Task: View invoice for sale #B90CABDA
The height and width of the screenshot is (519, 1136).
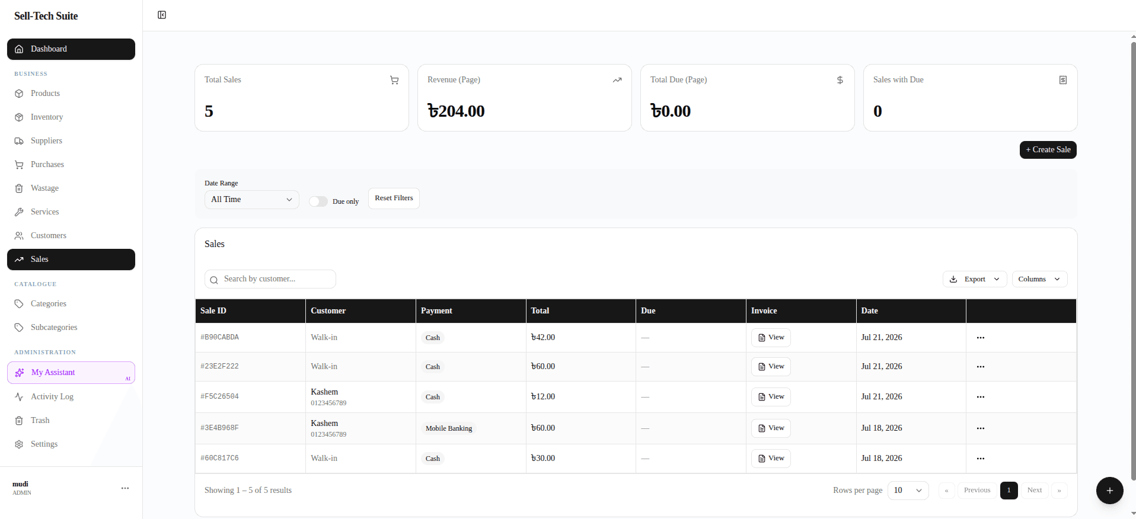Action: click(x=771, y=338)
